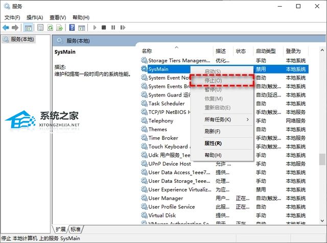Open the Properties toolbar icon

40,28
